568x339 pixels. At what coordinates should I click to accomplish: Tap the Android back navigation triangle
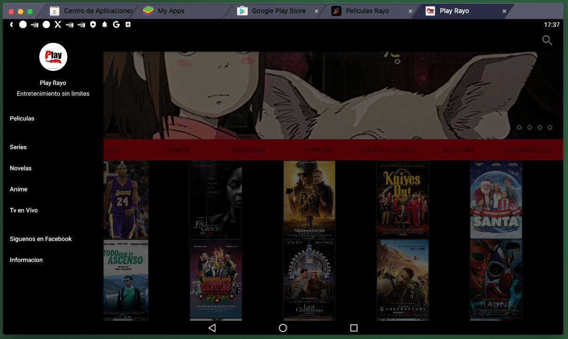(x=212, y=328)
